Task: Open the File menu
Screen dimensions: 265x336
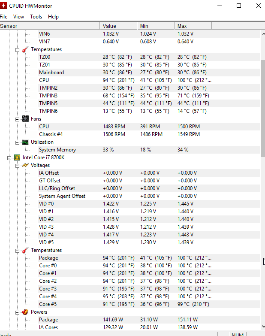Action: coord(3,17)
